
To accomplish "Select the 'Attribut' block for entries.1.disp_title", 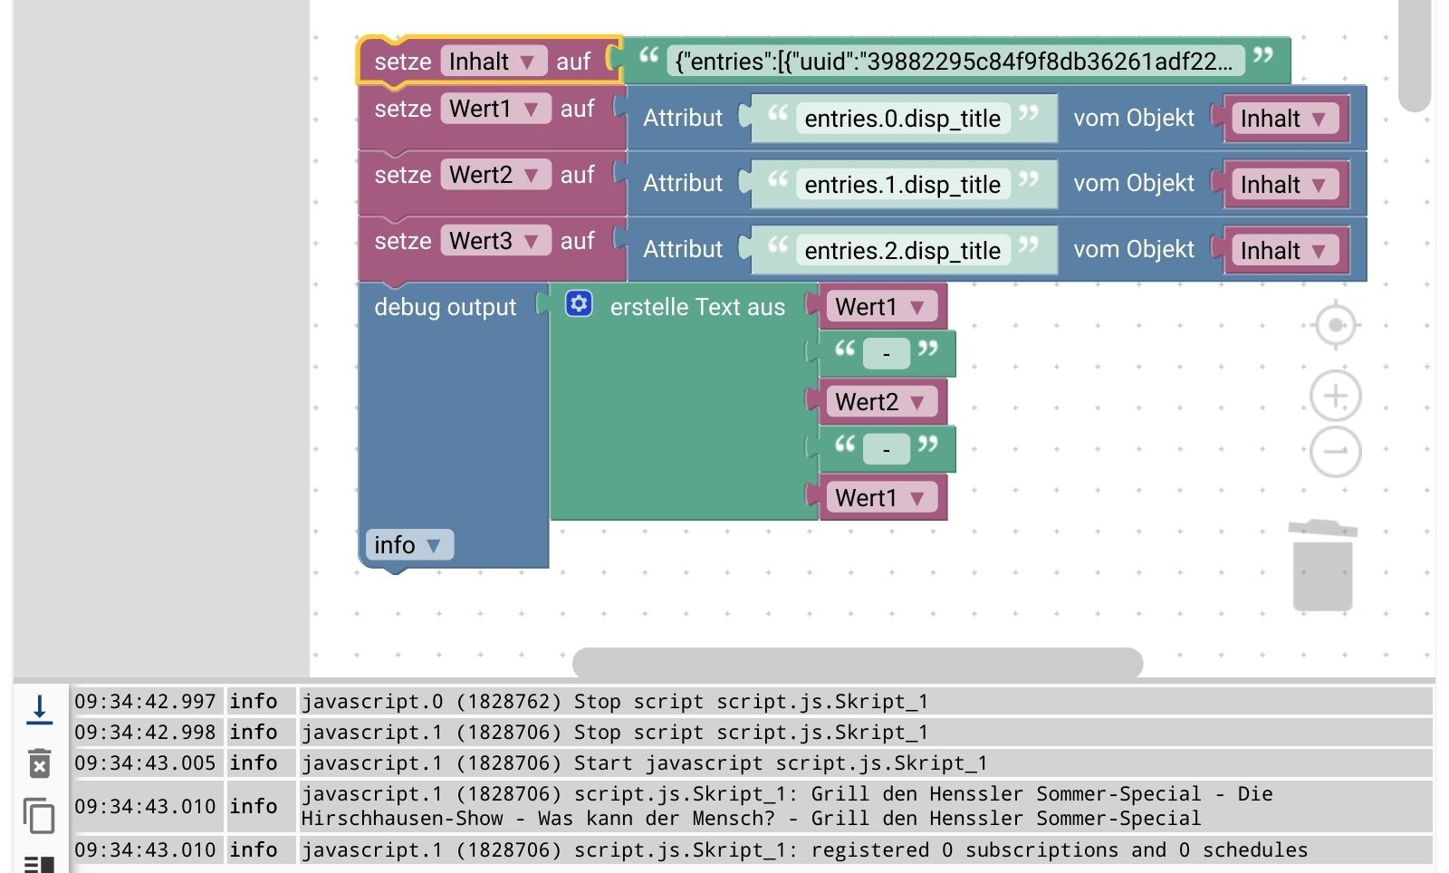I will coord(683,184).
